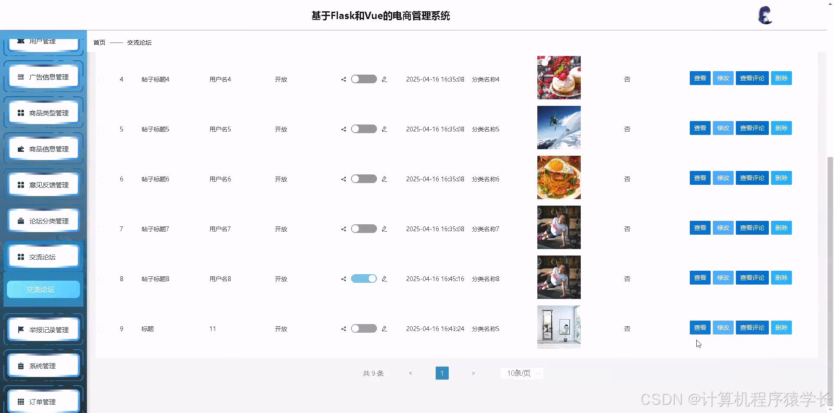Open the dessert thumbnail in row 4
This screenshot has height=413, width=834.
click(x=559, y=78)
